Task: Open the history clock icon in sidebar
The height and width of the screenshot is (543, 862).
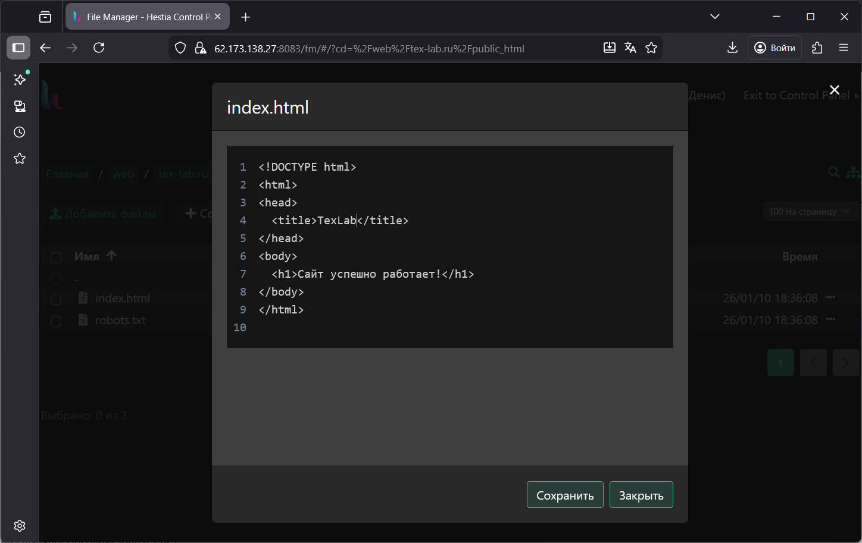Action: coord(20,132)
